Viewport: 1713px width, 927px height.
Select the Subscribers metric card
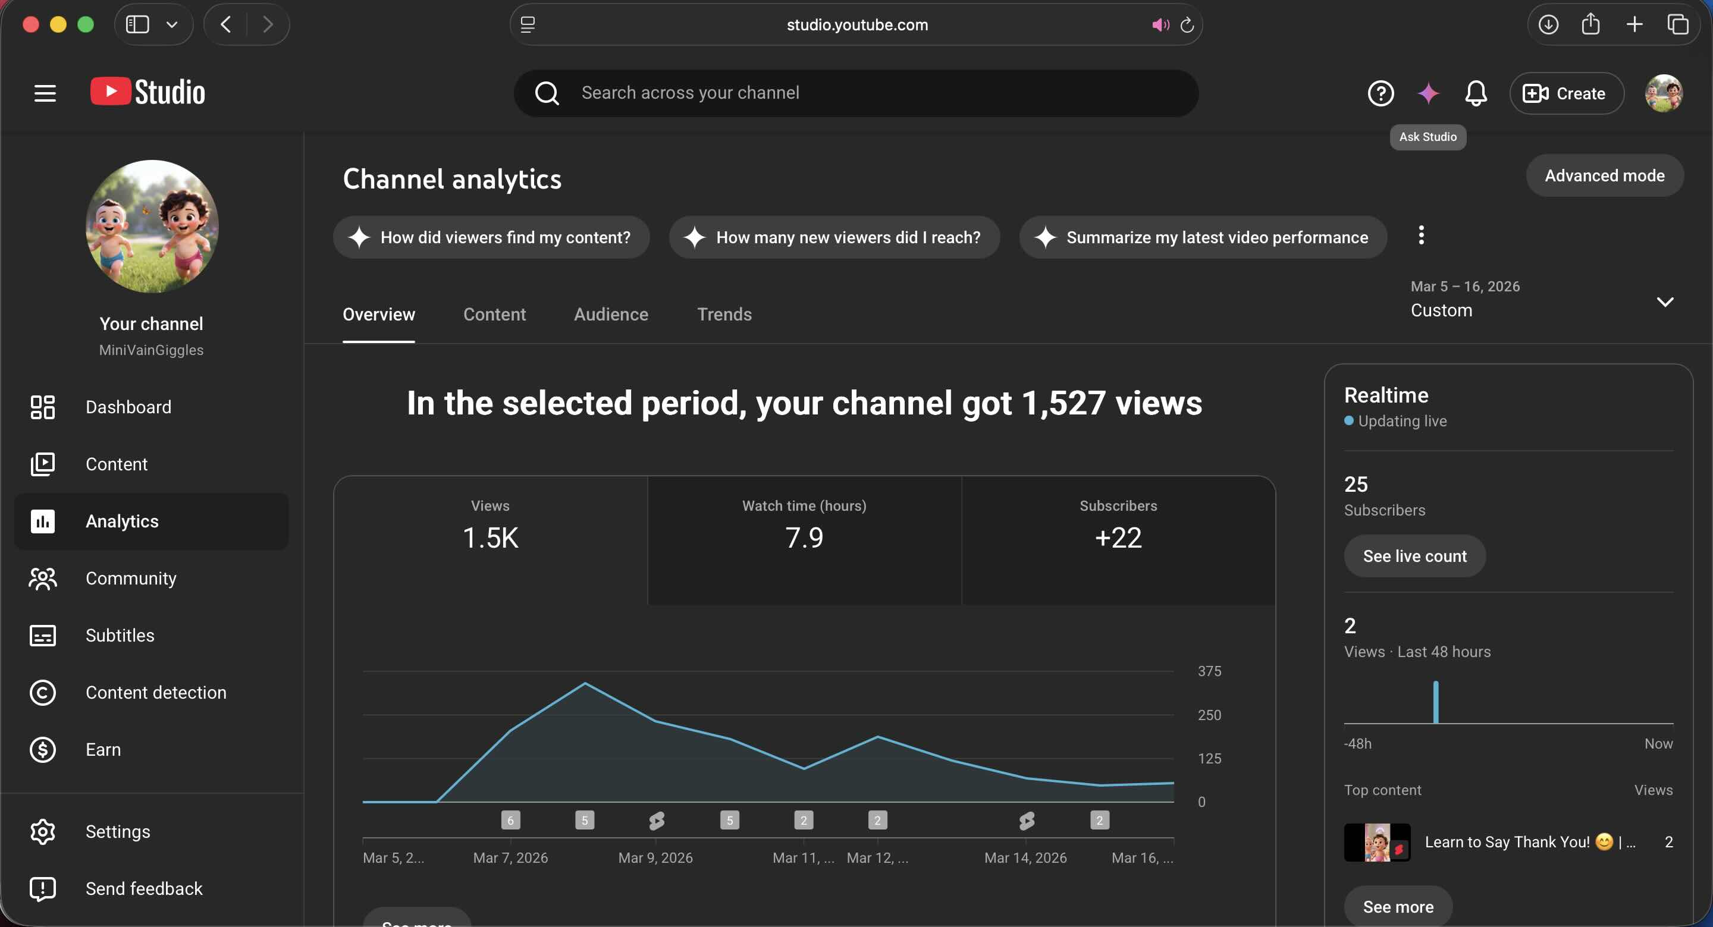[x=1118, y=540]
